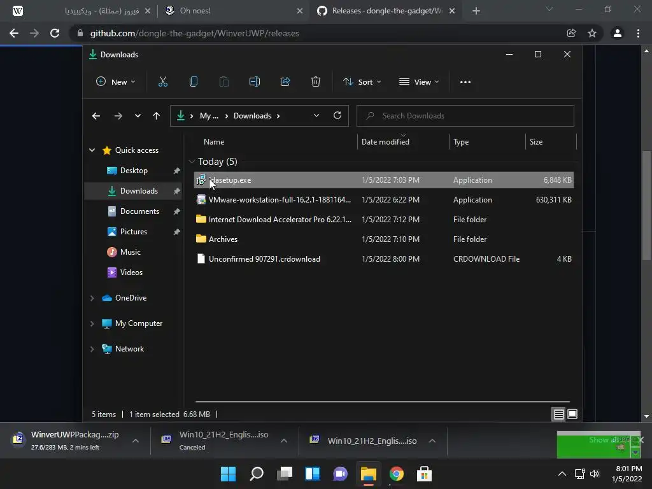652x489 pixels.
Task: Go back in File Explorer navigation
Action: [x=96, y=116]
